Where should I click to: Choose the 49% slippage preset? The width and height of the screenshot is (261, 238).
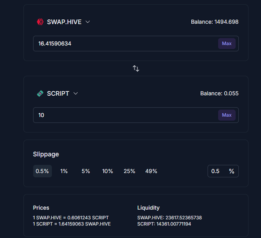click(x=151, y=171)
